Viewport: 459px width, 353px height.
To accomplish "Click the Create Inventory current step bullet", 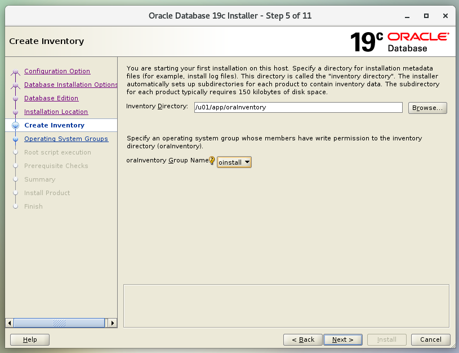I will (x=15, y=125).
